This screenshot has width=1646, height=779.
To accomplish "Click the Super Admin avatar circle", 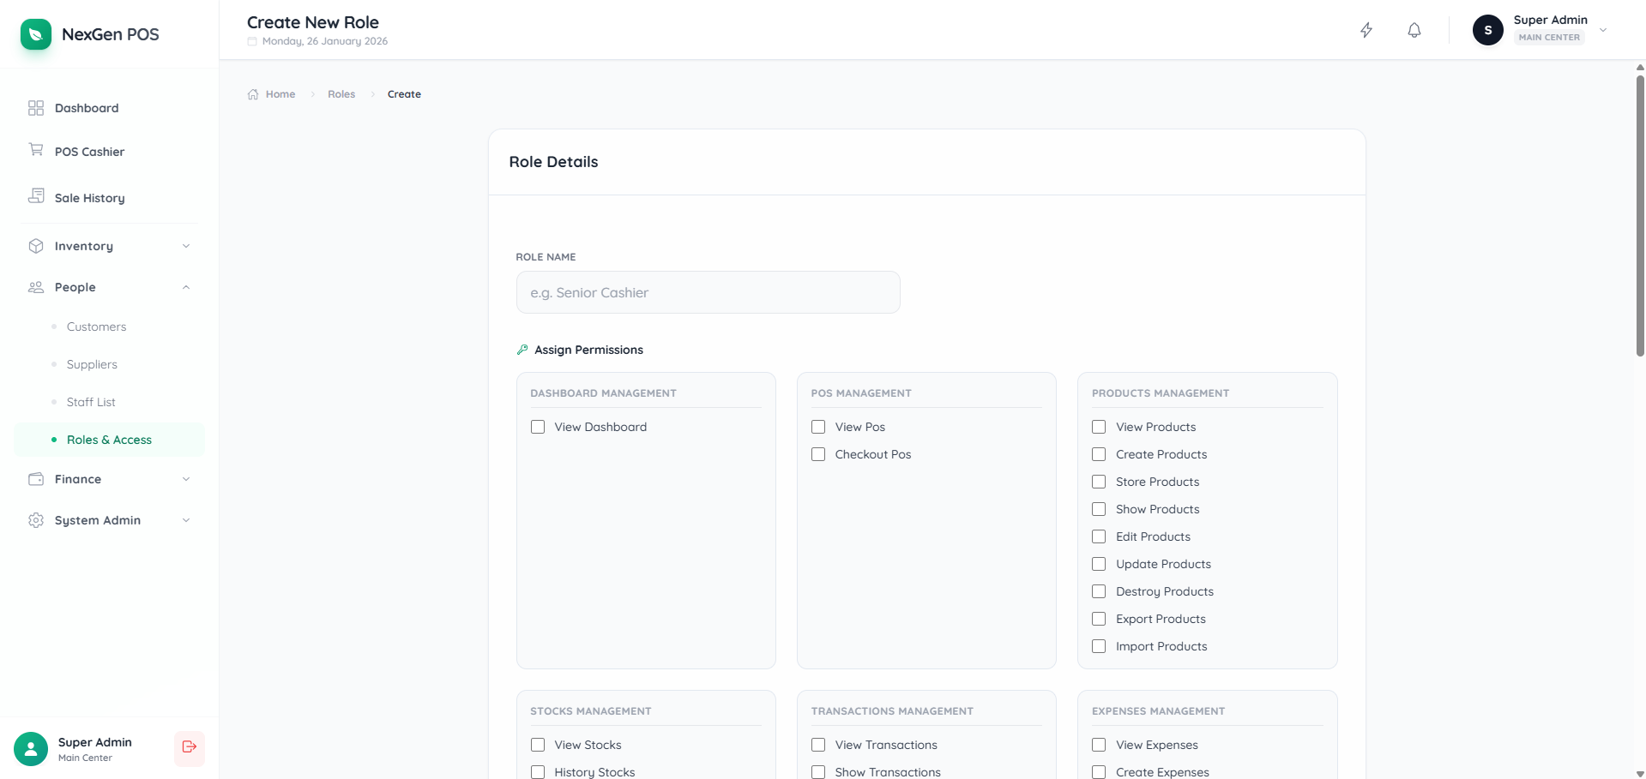I will tap(1488, 30).
